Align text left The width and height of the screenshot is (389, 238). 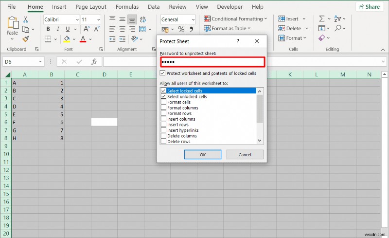[112, 29]
